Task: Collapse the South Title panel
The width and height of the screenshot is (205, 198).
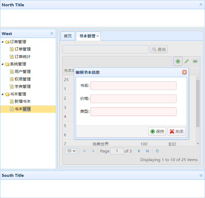Action: point(201,175)
